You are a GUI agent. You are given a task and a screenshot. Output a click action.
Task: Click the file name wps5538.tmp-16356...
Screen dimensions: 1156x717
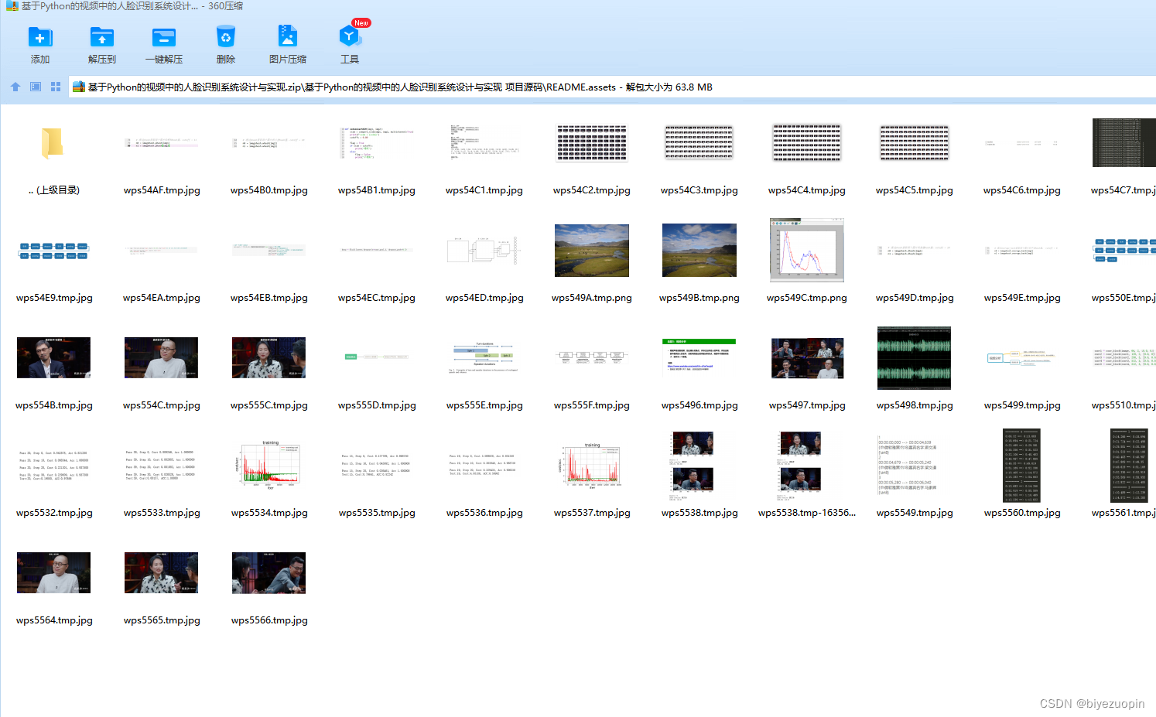807,513
